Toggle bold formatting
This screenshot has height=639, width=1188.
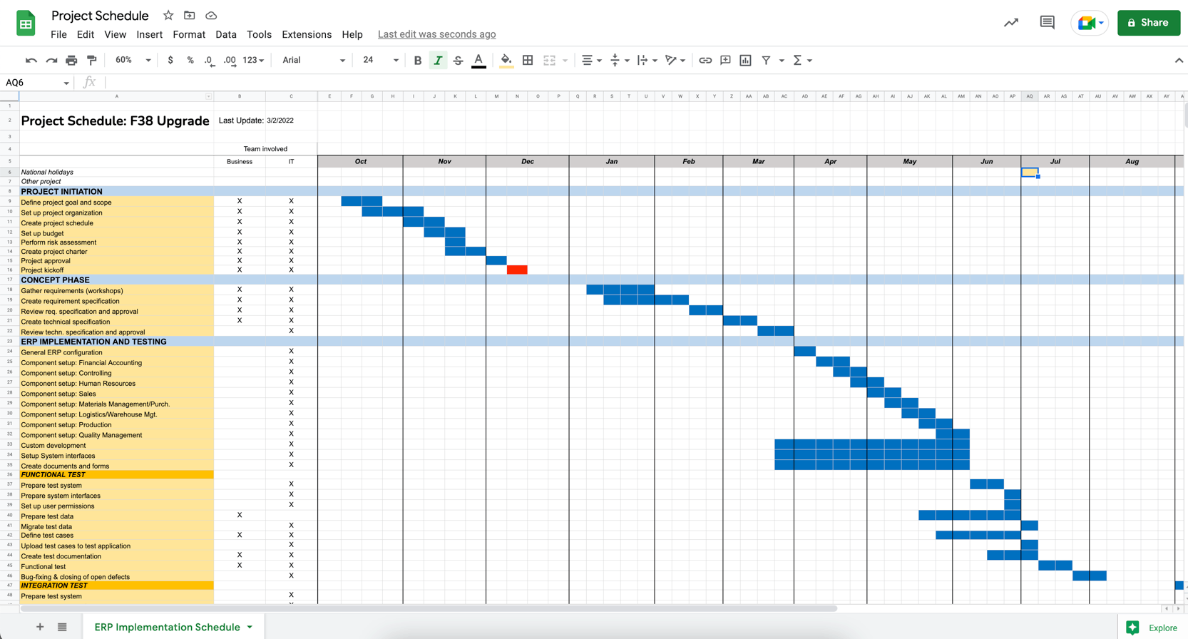418,61
